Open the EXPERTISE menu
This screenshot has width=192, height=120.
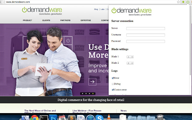(86, 20)
